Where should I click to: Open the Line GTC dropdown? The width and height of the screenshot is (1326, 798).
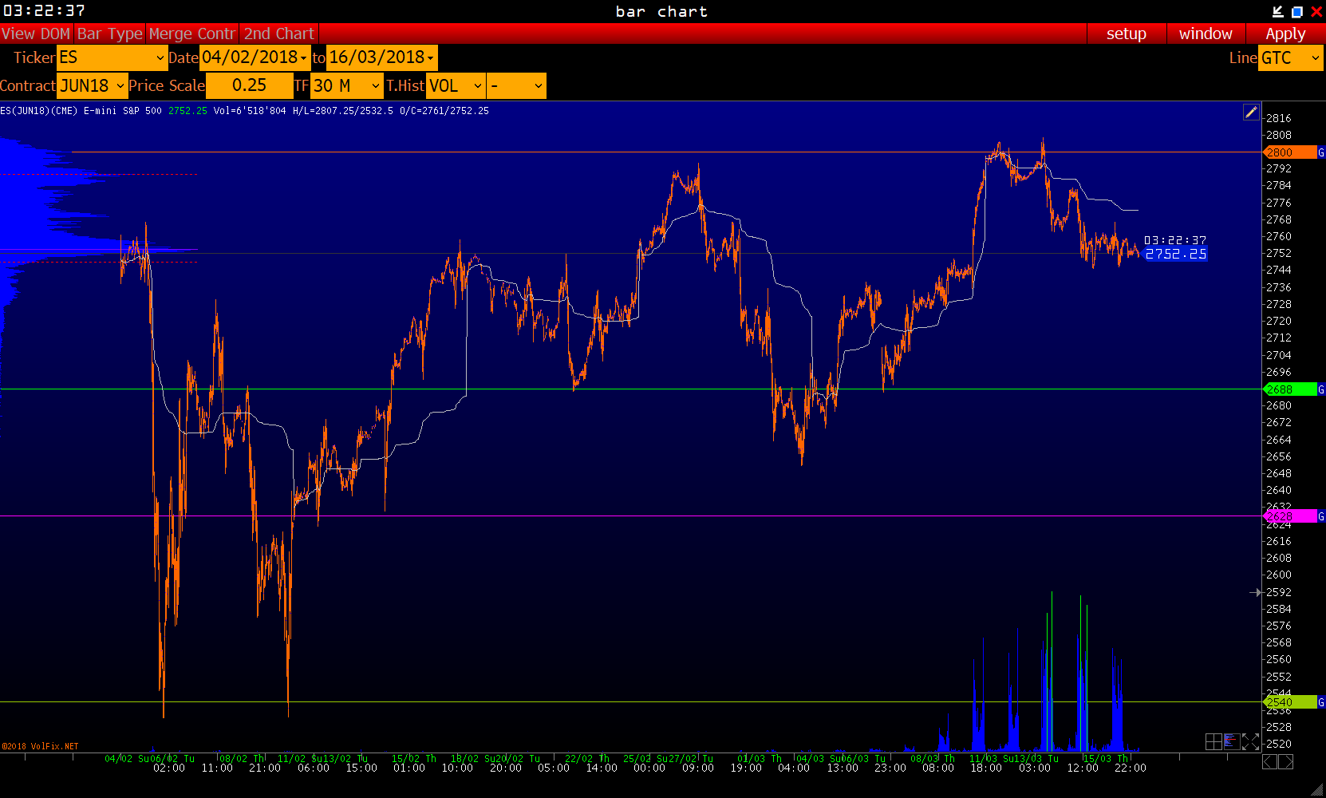[1290, 57]
